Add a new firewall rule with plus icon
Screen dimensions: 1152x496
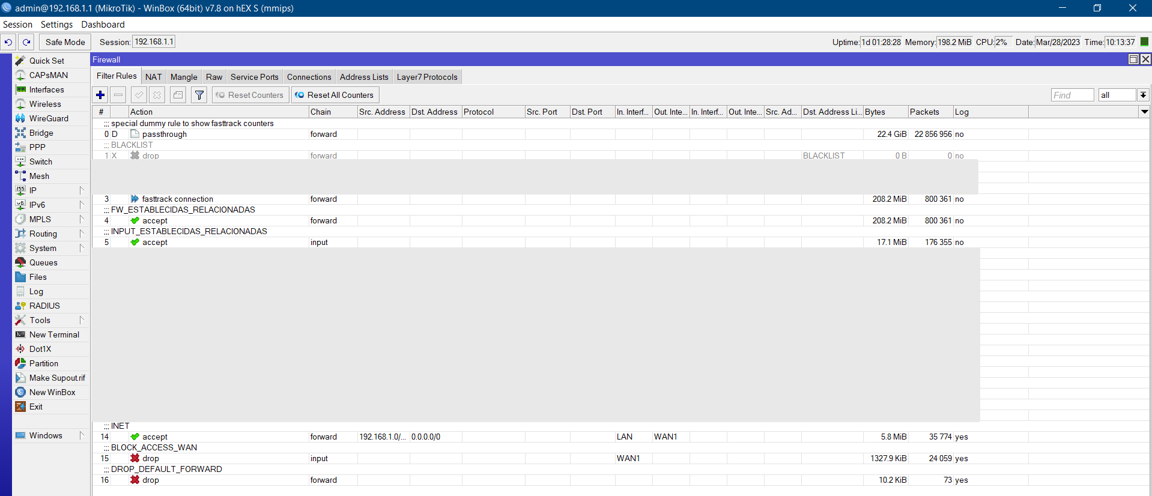[x=100, y=95]
